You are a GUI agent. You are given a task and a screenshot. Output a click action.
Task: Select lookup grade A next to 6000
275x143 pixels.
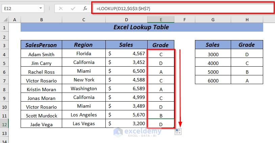247,80
